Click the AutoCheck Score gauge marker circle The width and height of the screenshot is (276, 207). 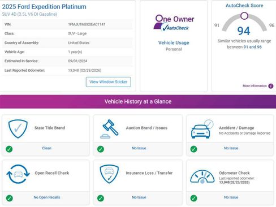coord(244,16)
